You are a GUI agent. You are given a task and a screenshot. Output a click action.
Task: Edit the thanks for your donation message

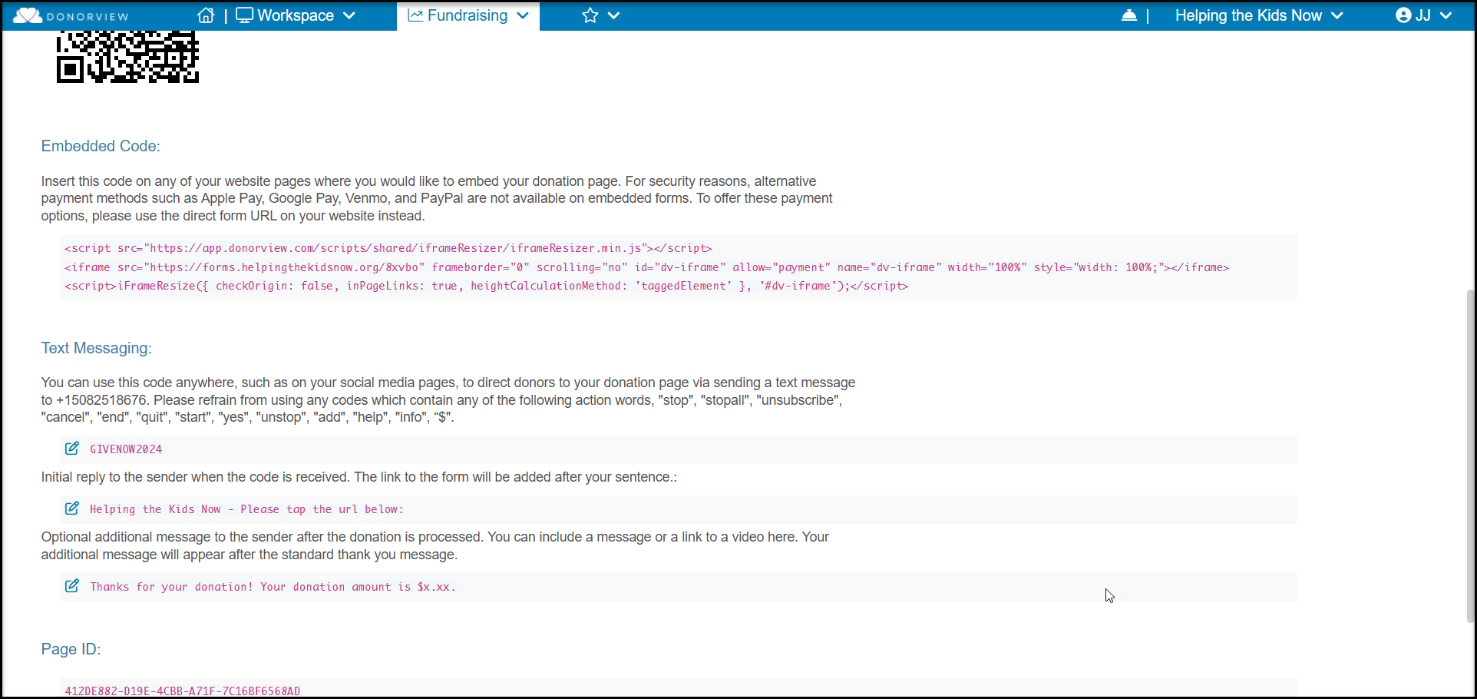[x=72, y=586]
